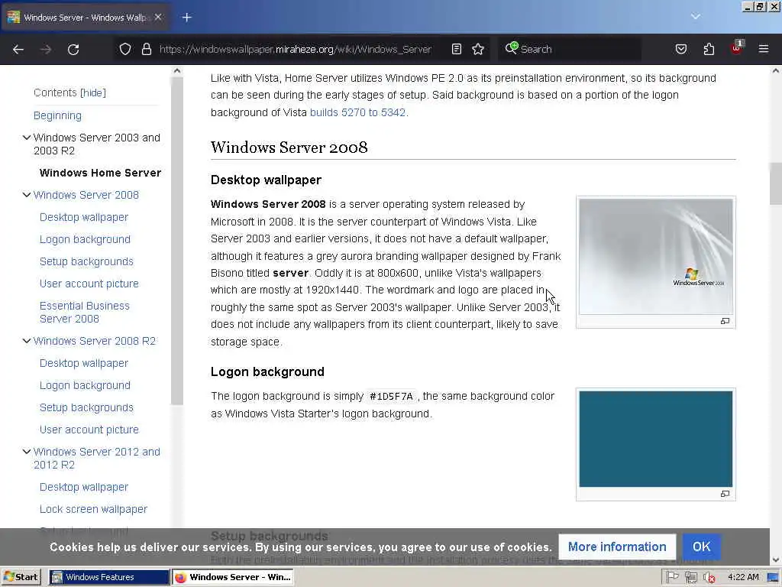Bookmark this page with the star icon
This screenshot has width=782, height=587.
[x=478, y=49]
